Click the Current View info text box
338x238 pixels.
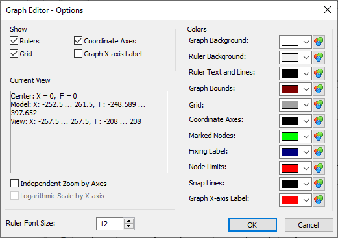[x=89, y=132]
